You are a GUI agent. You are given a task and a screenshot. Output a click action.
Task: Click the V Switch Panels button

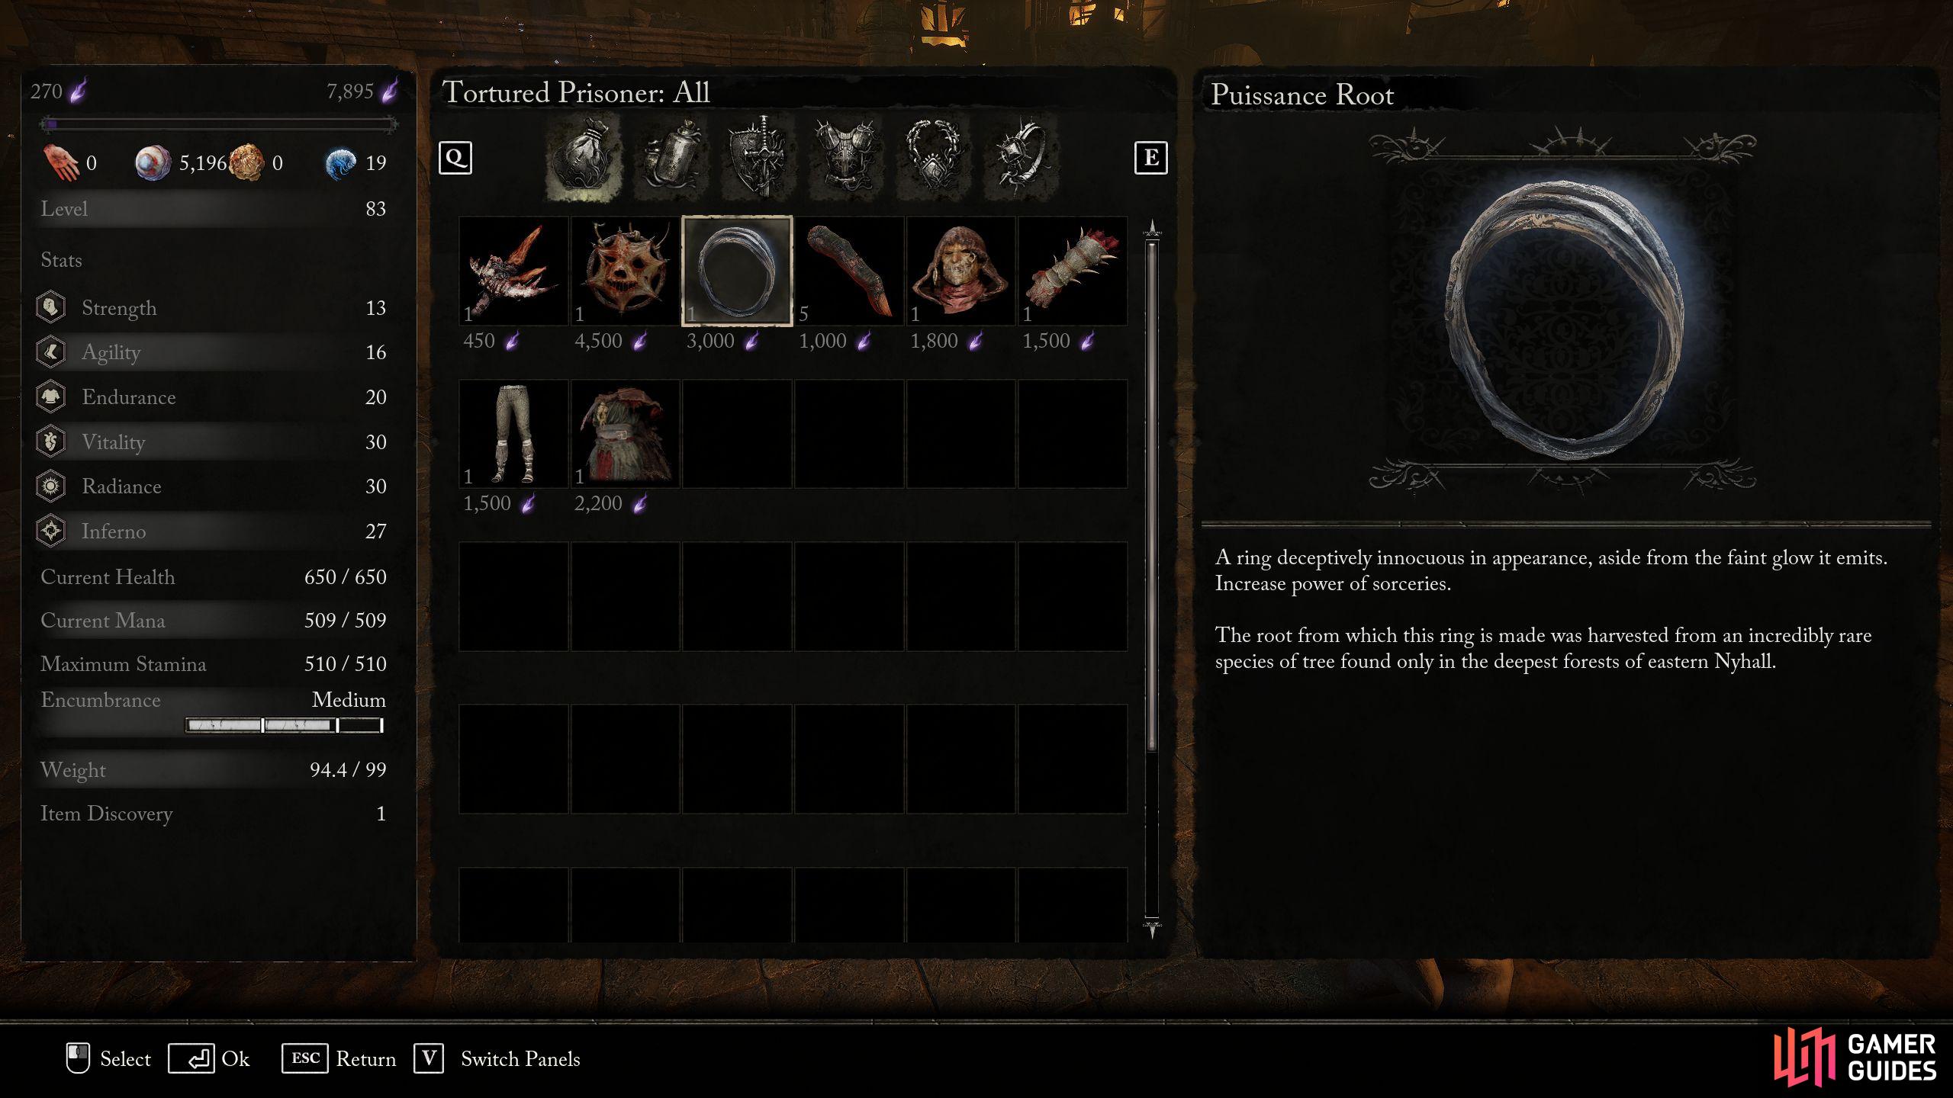(x=497, y=1058)
